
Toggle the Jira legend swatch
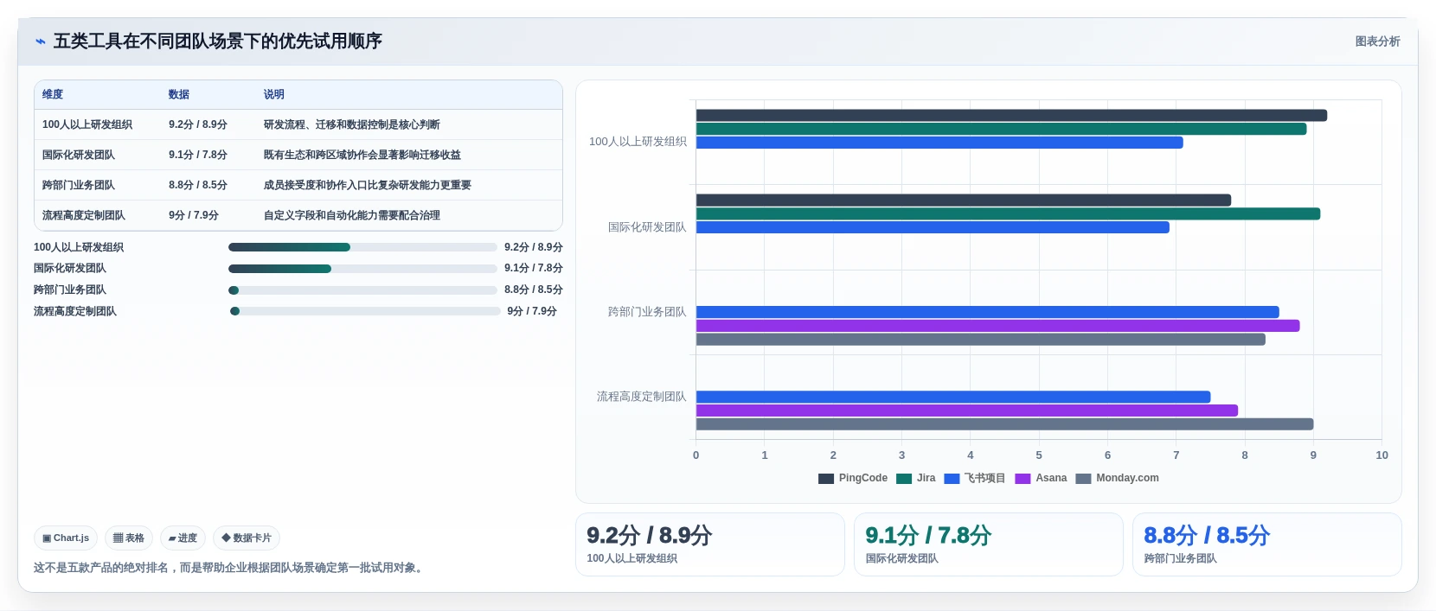[x=904, y=479]
